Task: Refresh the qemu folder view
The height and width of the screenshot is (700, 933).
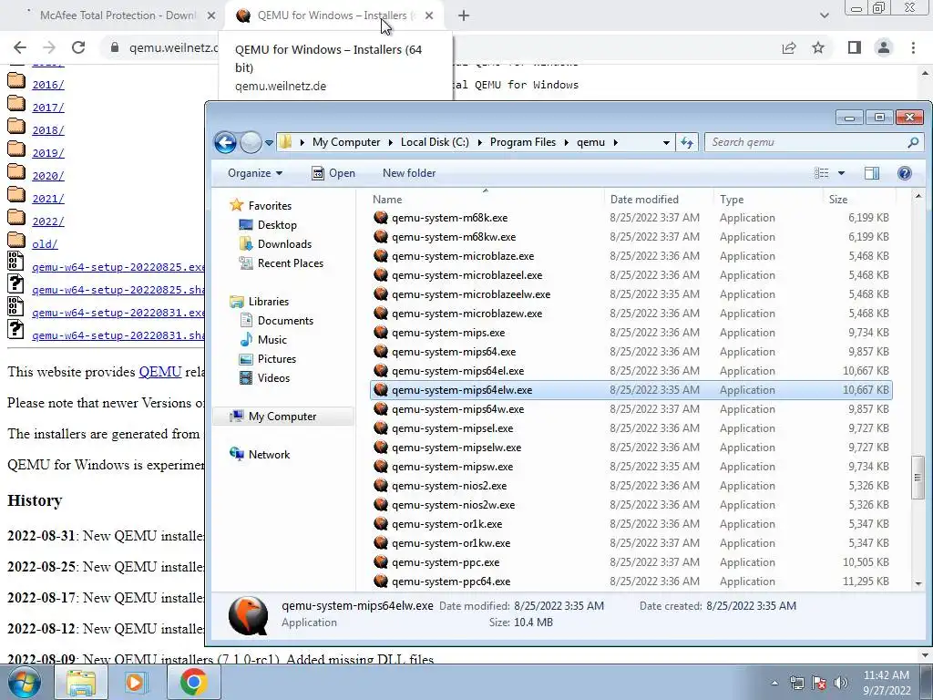Action: click(687, 142)
